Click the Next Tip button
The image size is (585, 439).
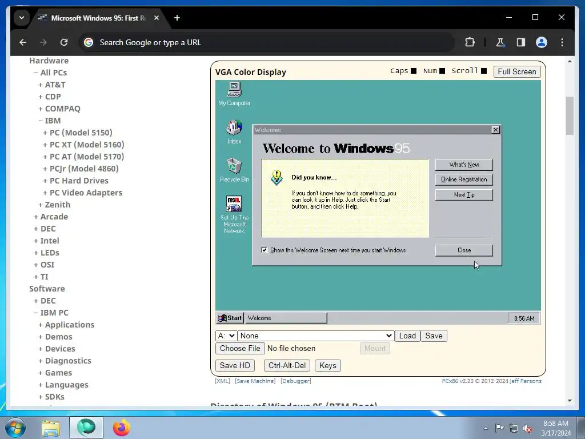[464, 194]
